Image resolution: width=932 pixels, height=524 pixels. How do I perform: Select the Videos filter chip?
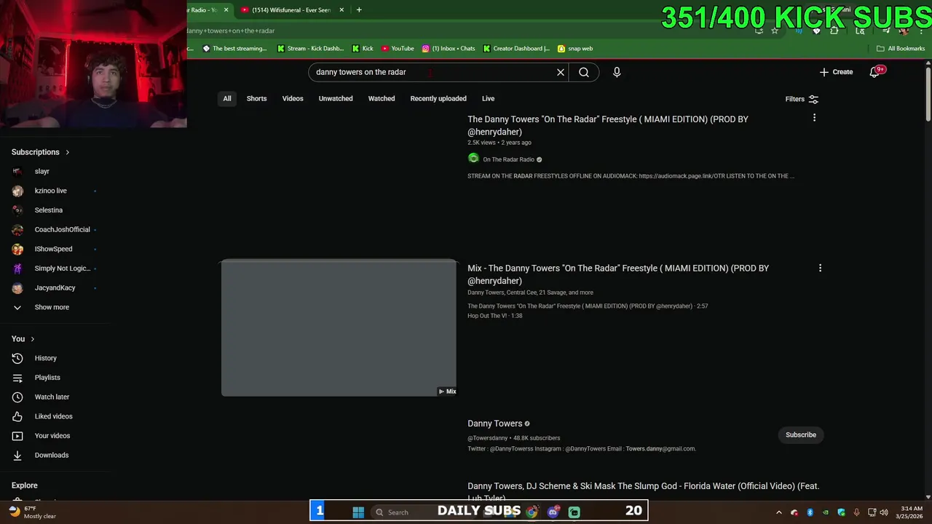293,99
